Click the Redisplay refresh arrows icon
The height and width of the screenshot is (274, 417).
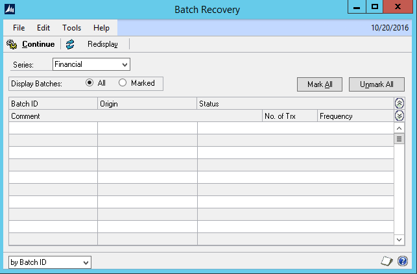(x=70, y=44)
